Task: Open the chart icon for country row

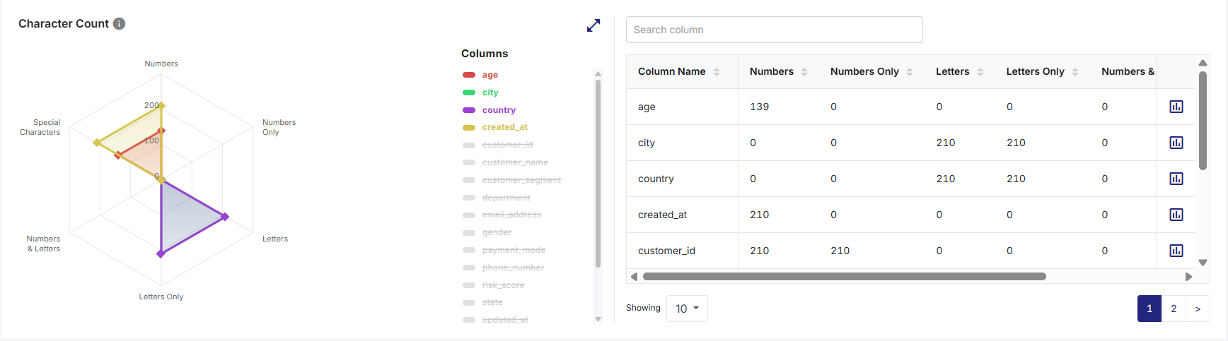Action: coord(1176,179)
